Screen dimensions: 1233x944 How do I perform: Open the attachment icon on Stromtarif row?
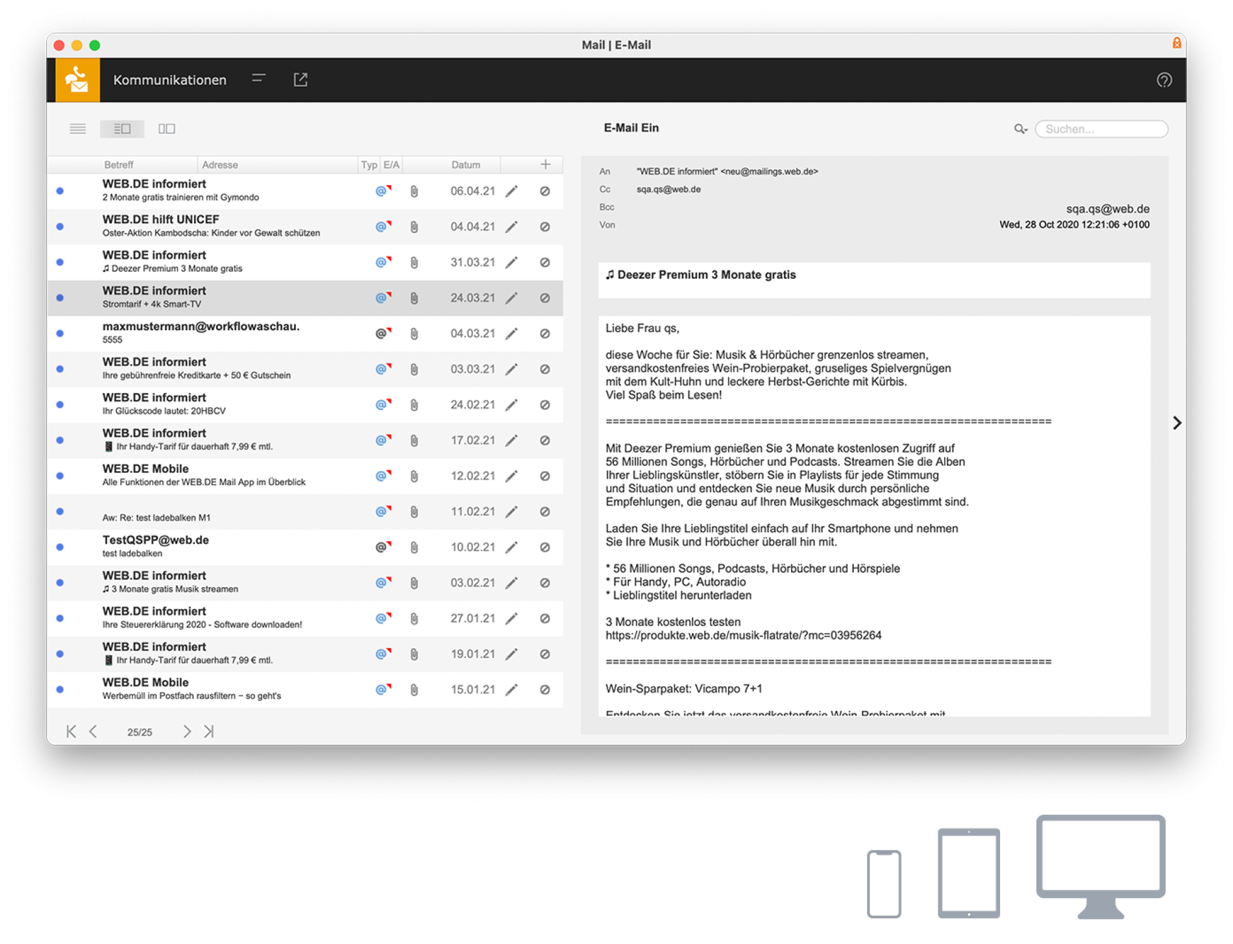[x=414, y=298]
